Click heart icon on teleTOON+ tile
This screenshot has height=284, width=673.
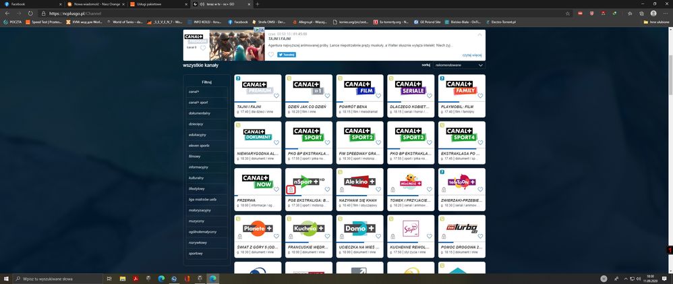tap(480, 190)
